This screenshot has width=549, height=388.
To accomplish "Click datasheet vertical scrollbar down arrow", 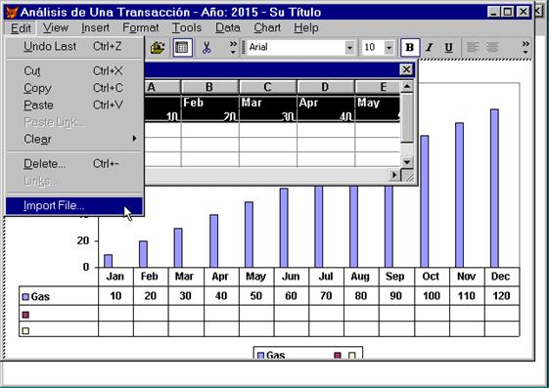I will tap(406, 162).
